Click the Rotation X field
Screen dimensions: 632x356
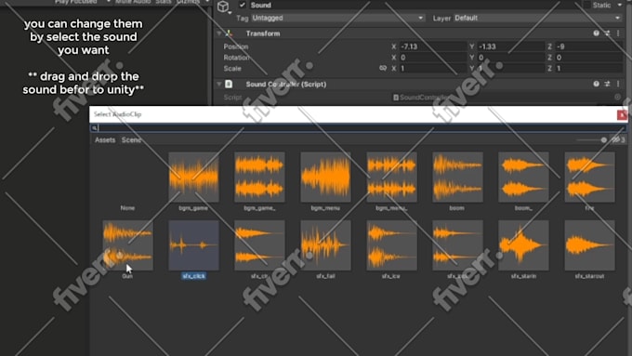[433, 58]
